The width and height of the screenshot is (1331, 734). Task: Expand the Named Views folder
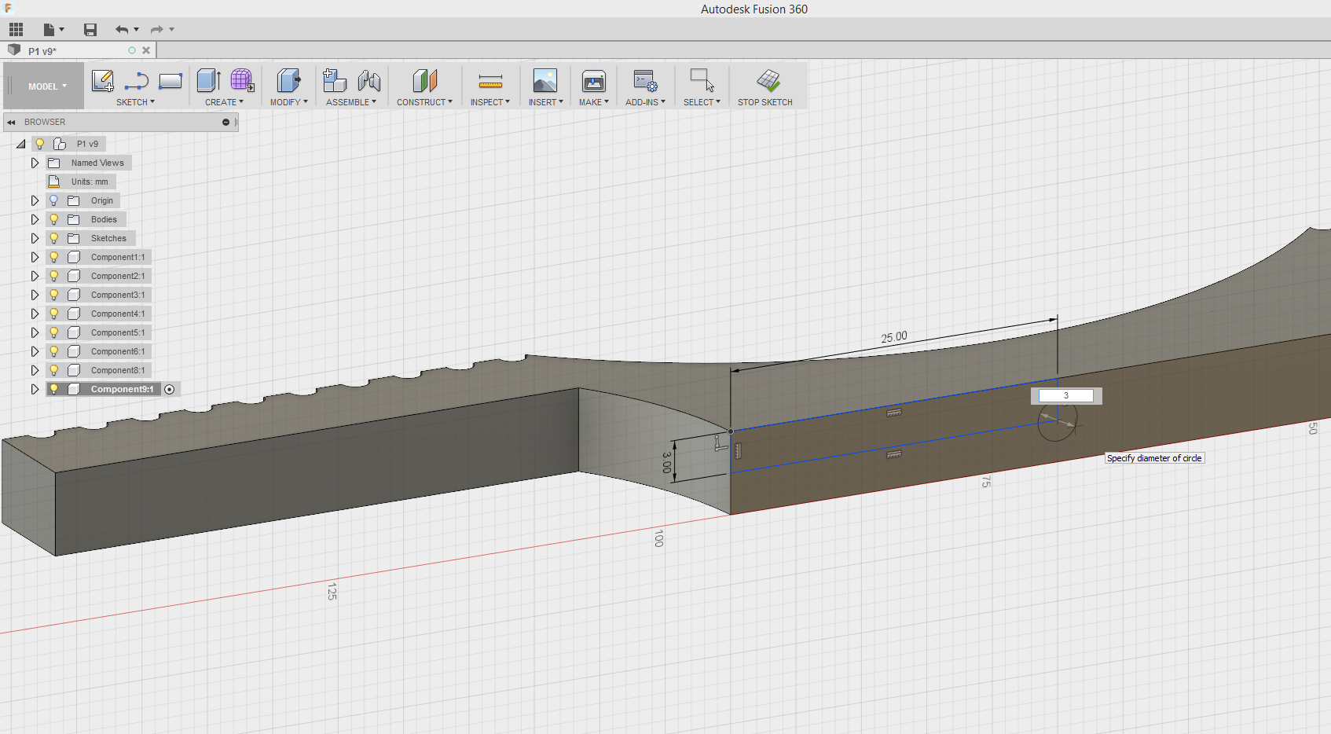pos(35,163)
